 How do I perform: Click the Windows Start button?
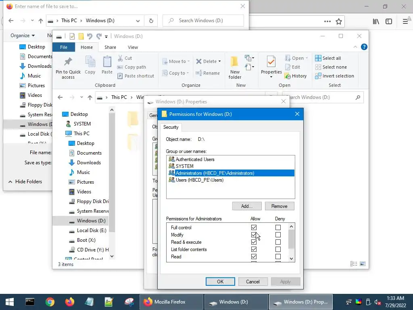coord(10,302)
